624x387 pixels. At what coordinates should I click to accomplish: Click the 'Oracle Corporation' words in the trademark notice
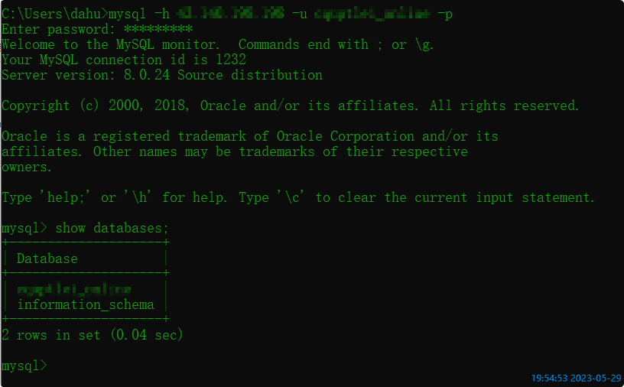pyautogui.click(x=346, y=136)
